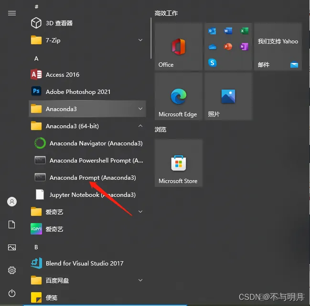
Task: Collapse the Anaconda3 (64-bit) folder chevron
Action: (x=140, y=126)
